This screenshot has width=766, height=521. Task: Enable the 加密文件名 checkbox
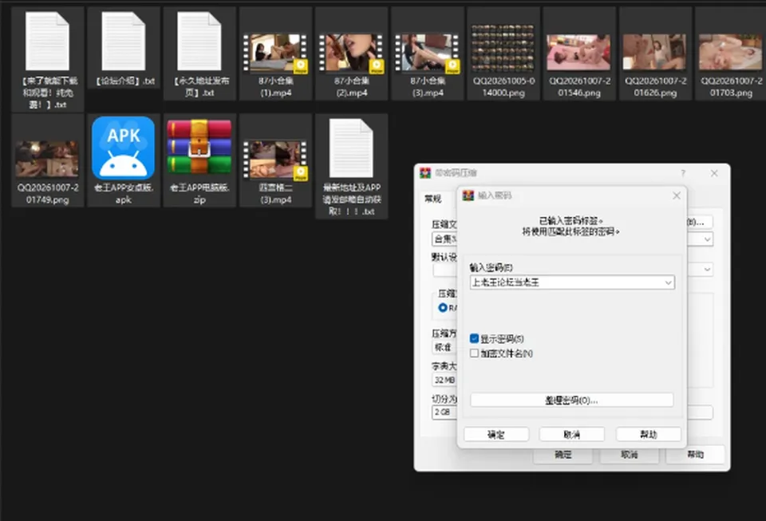(x=474, y=353)
